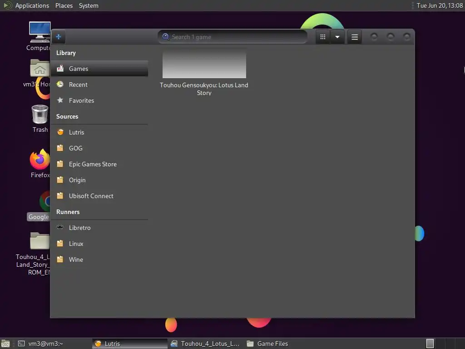
Task: Click the Games library icon
Action: [x=60, y=69]
